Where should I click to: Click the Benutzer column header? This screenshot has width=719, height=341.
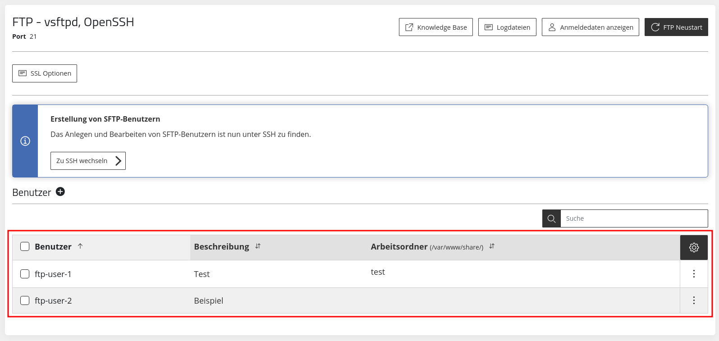coord(53,246)
